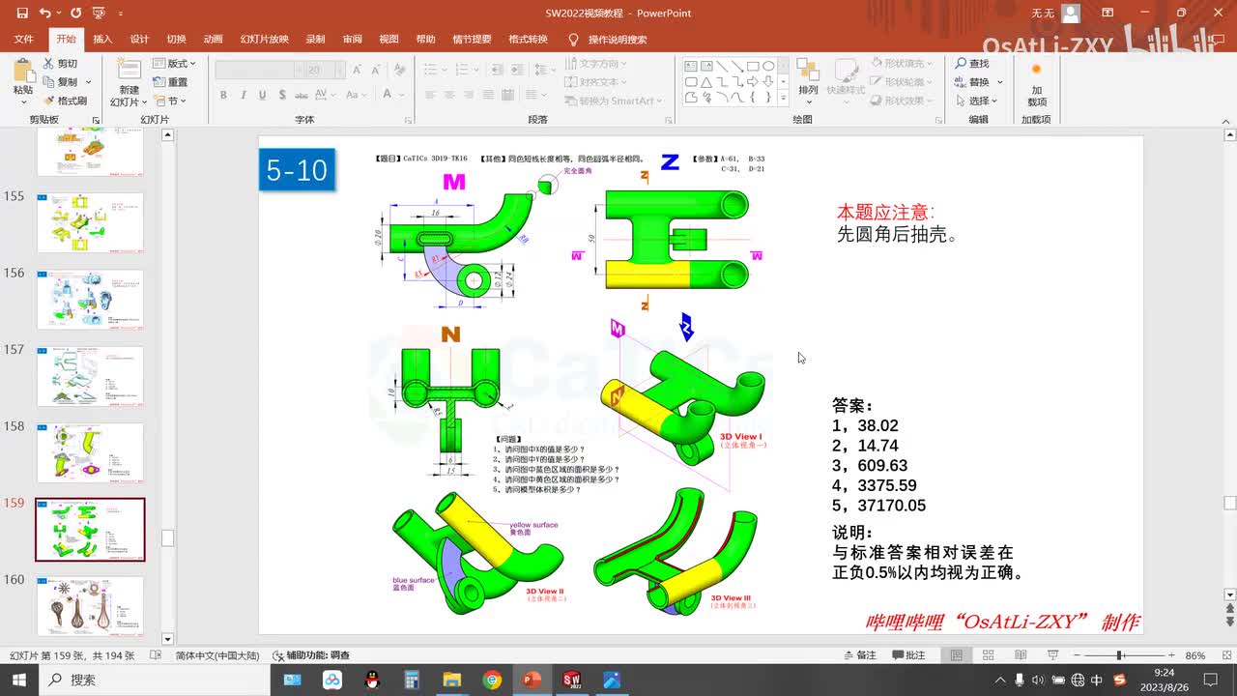This screenshot has width=1237, height=696.
Task: Toggle text Shadow (S) formatting
Action: pyautogui.click(x=282, y=95)
